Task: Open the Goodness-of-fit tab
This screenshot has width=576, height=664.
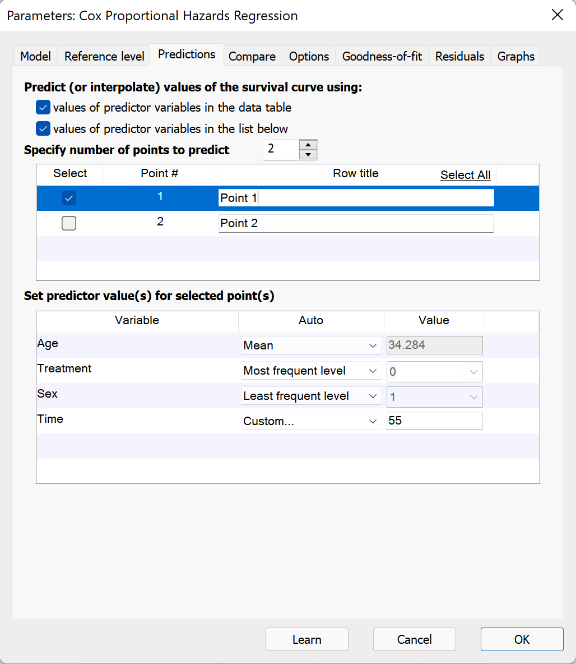Action: [x=382, y=56]
